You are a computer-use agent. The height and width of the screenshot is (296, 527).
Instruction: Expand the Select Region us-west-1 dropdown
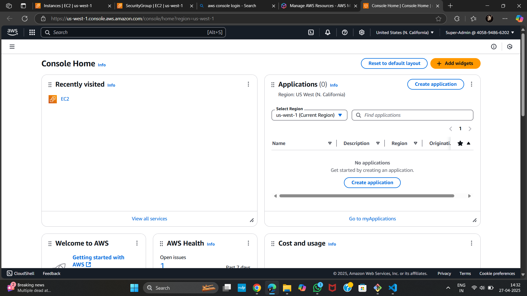[309, 115]
